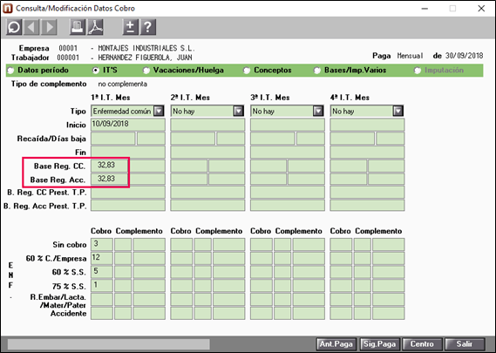Screen dimensions: 496x353
Task: Click 3ª I.T. Mes Inicio field
Action: click(x=287, y=125)
